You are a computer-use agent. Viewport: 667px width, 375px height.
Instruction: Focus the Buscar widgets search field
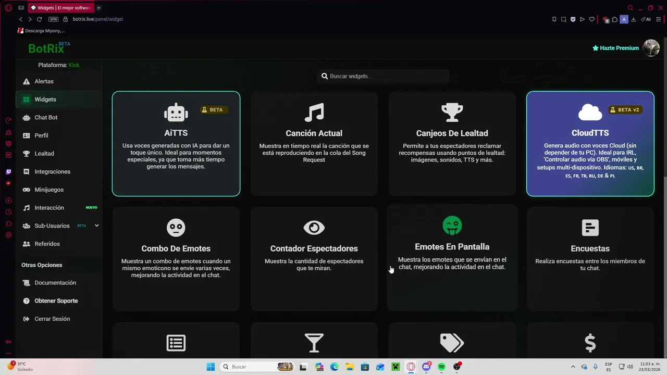(383, 76)
